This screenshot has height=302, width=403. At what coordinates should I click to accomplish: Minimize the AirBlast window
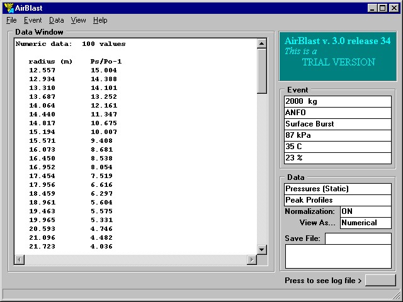(372, 8)
